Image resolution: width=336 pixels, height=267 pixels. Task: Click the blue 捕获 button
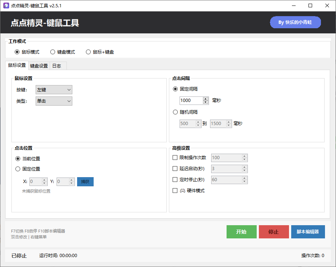[x=85, y=182]
